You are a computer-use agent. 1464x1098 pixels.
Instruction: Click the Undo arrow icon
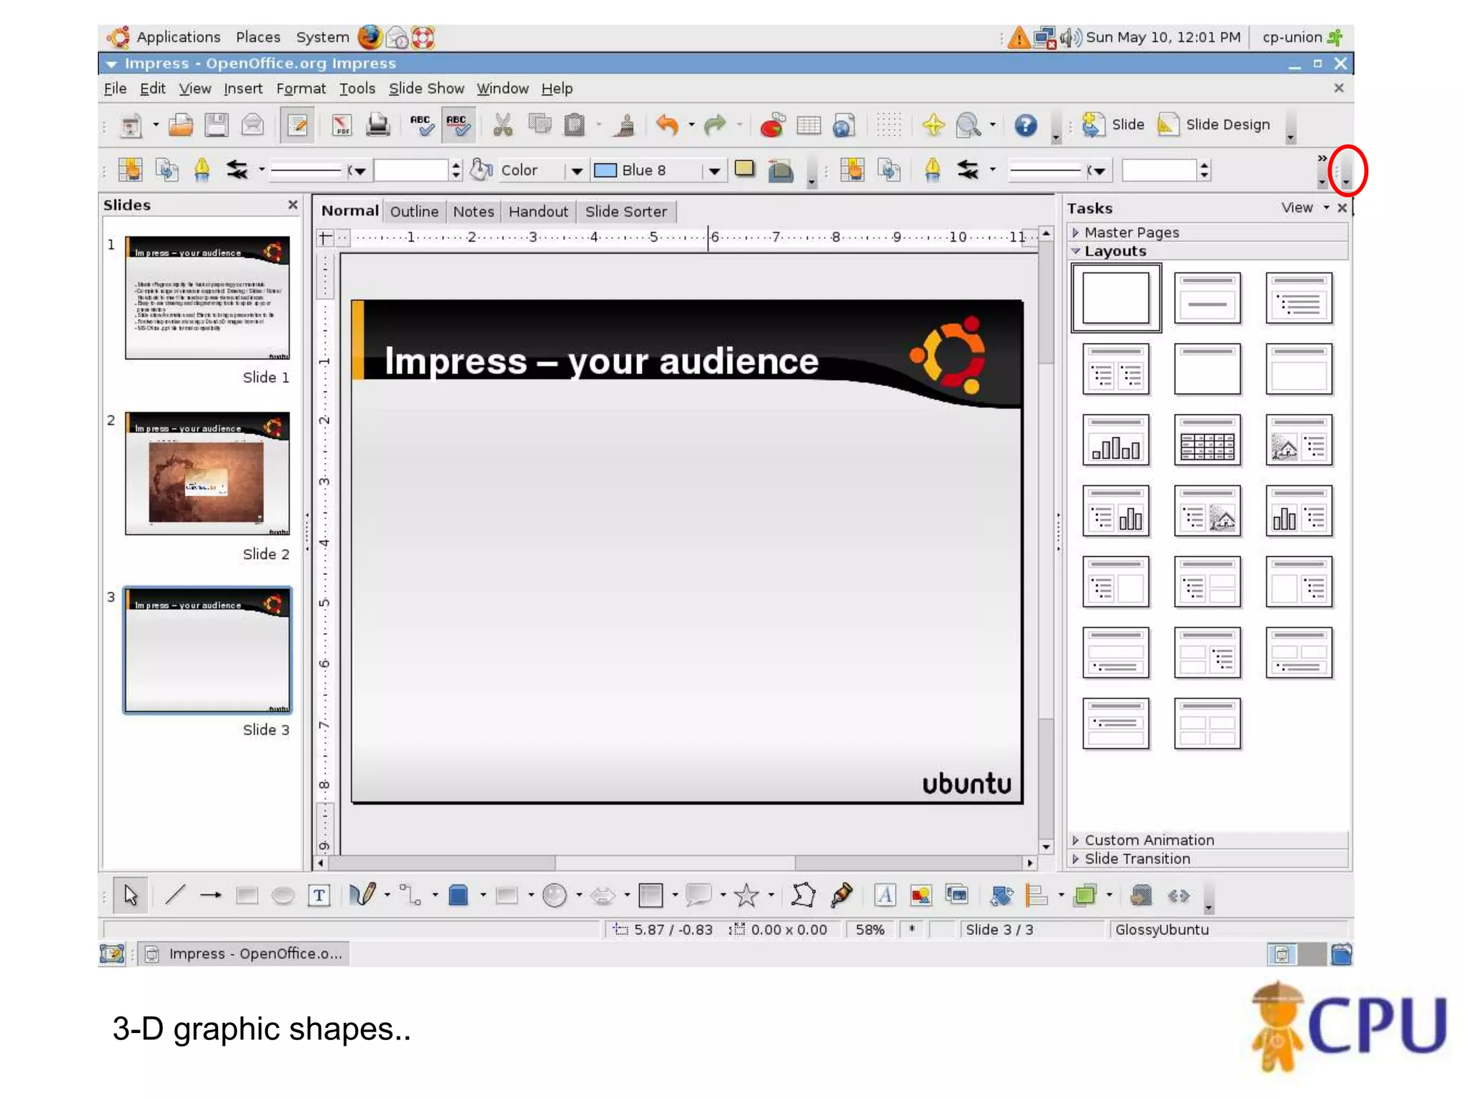coord(667,126)
